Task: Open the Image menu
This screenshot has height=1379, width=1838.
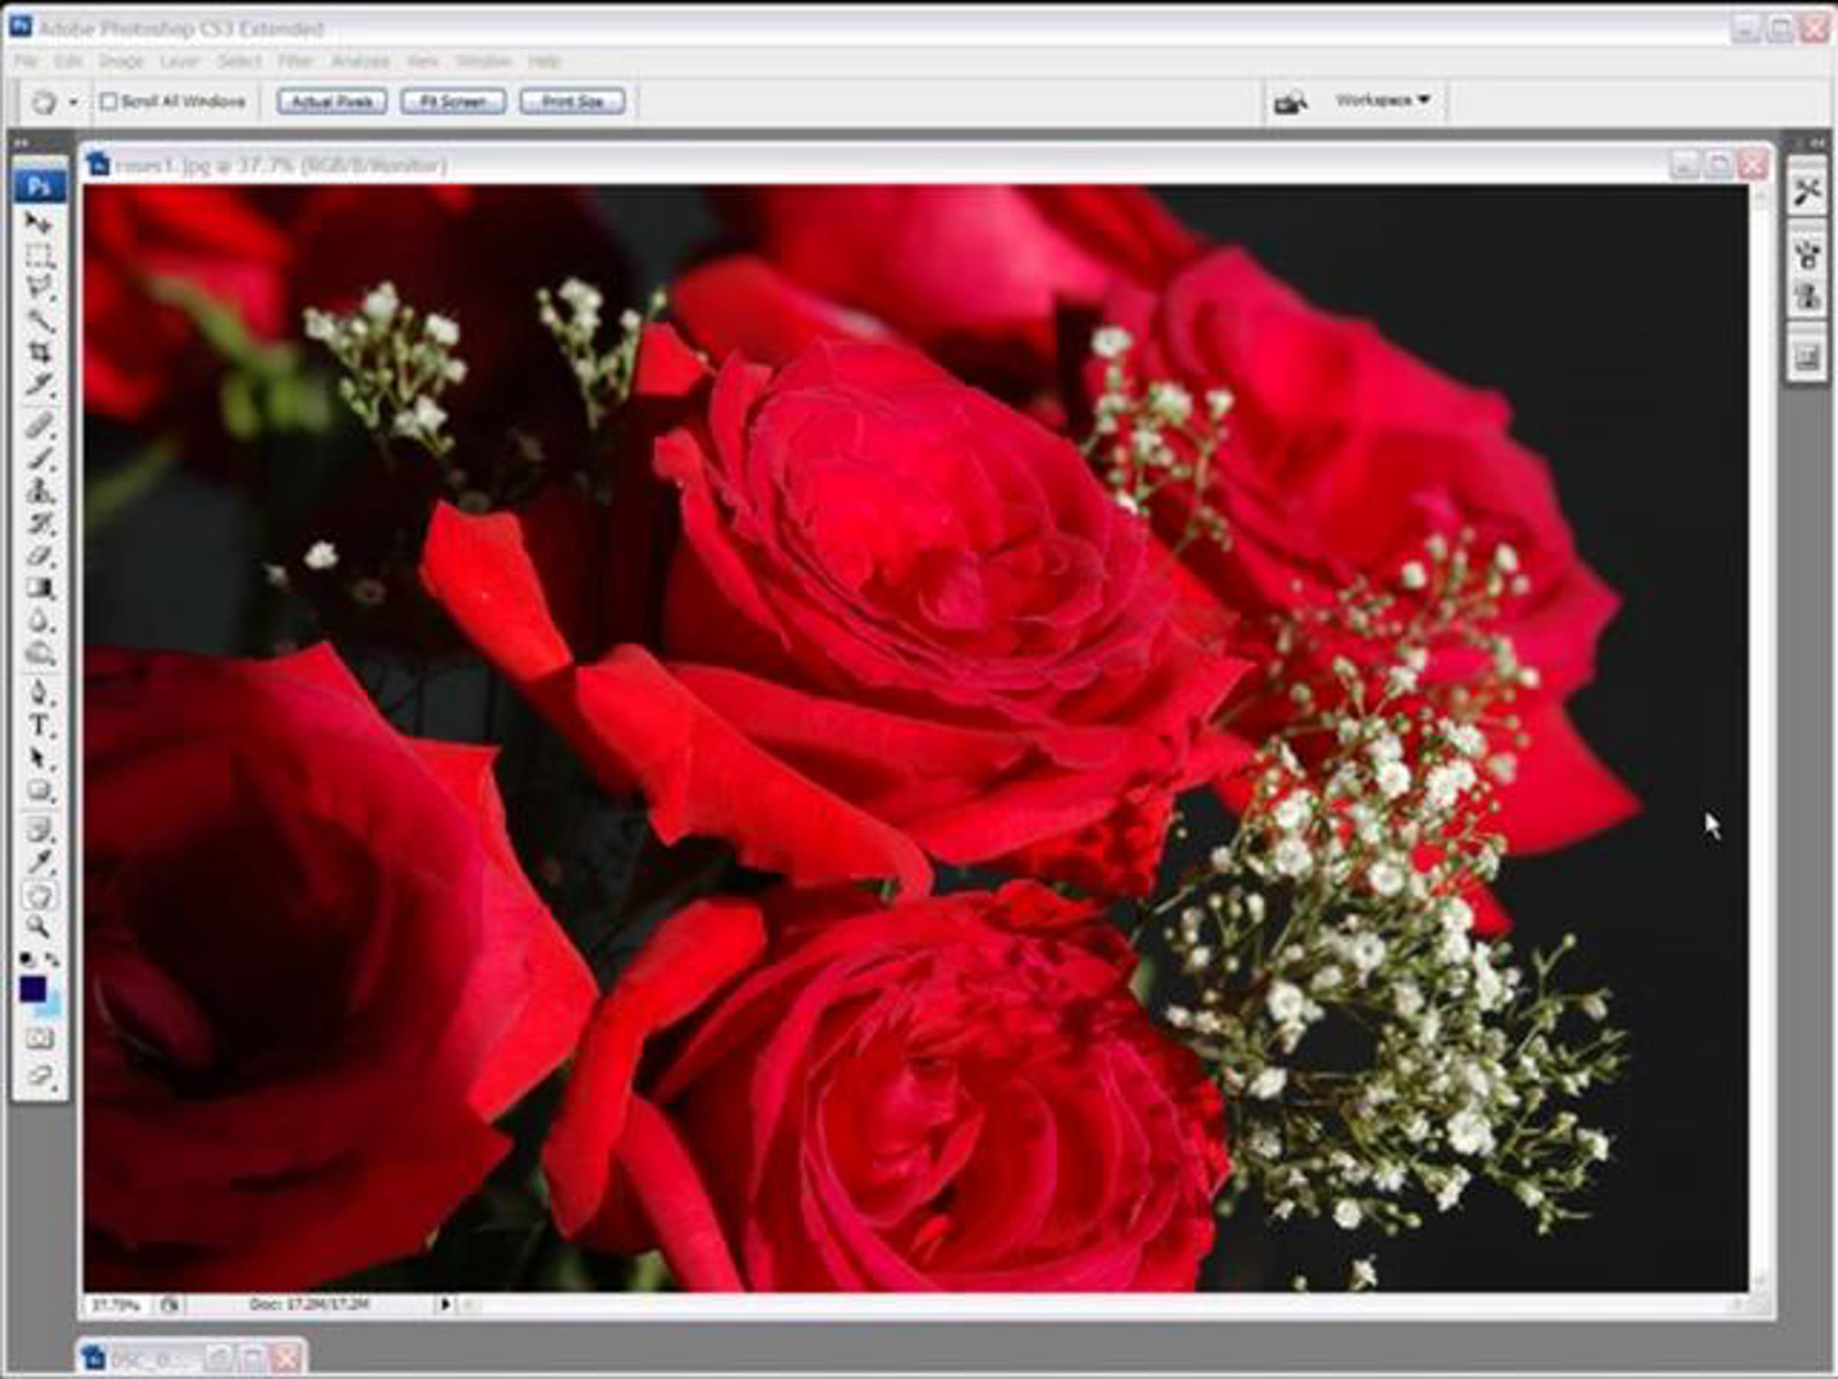Action: pyautogui.click(x=121, y=61)
